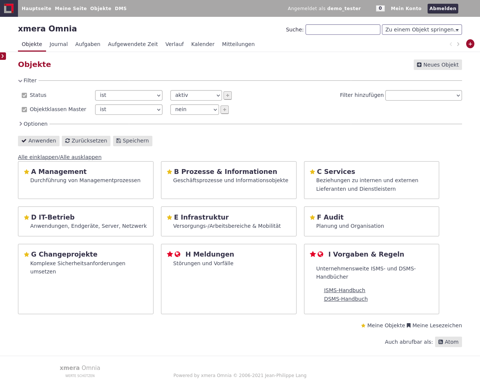Screen dimensions: 480x386
Task: Open the Objektklassen Master value dropdown showing nein
Action: [x=195, y=110]
